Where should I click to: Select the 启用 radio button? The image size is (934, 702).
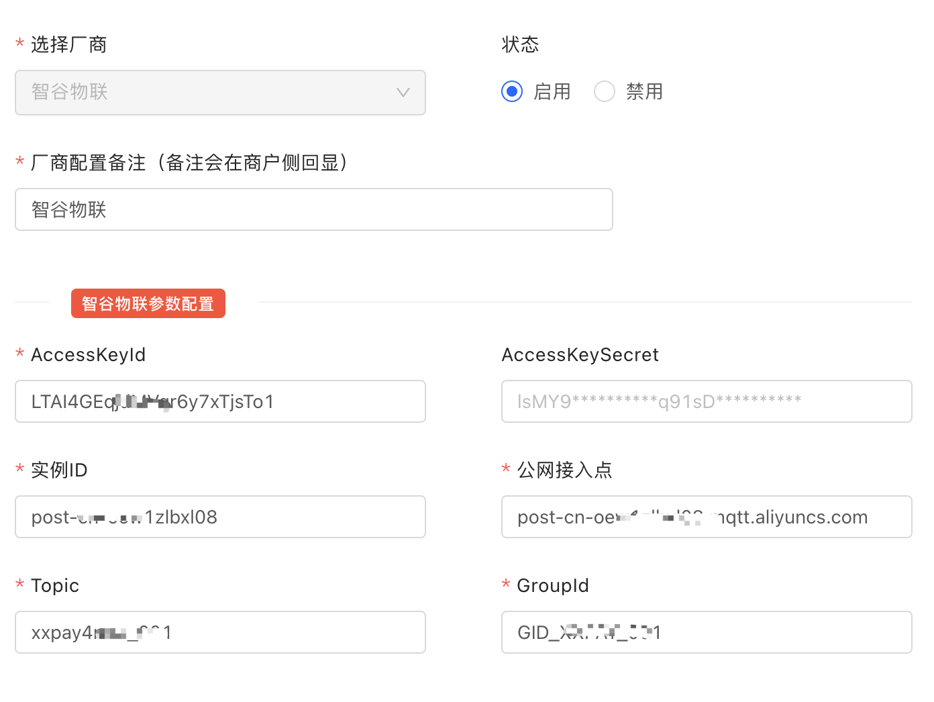[512, 91]
